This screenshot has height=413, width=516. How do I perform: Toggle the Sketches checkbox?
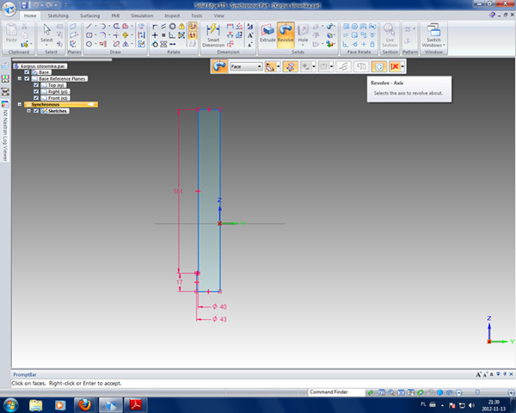[36, 111]
